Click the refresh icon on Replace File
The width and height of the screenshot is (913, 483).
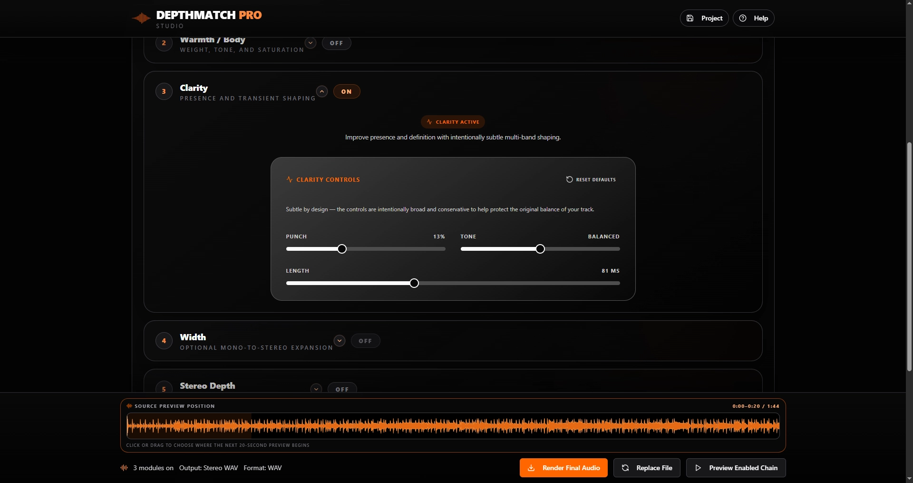tap(625, 468)
